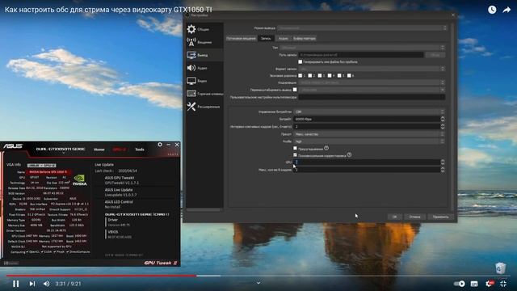Toggle generate file name without spaces checkbox
517x291 pixels.
click(300, 61)
